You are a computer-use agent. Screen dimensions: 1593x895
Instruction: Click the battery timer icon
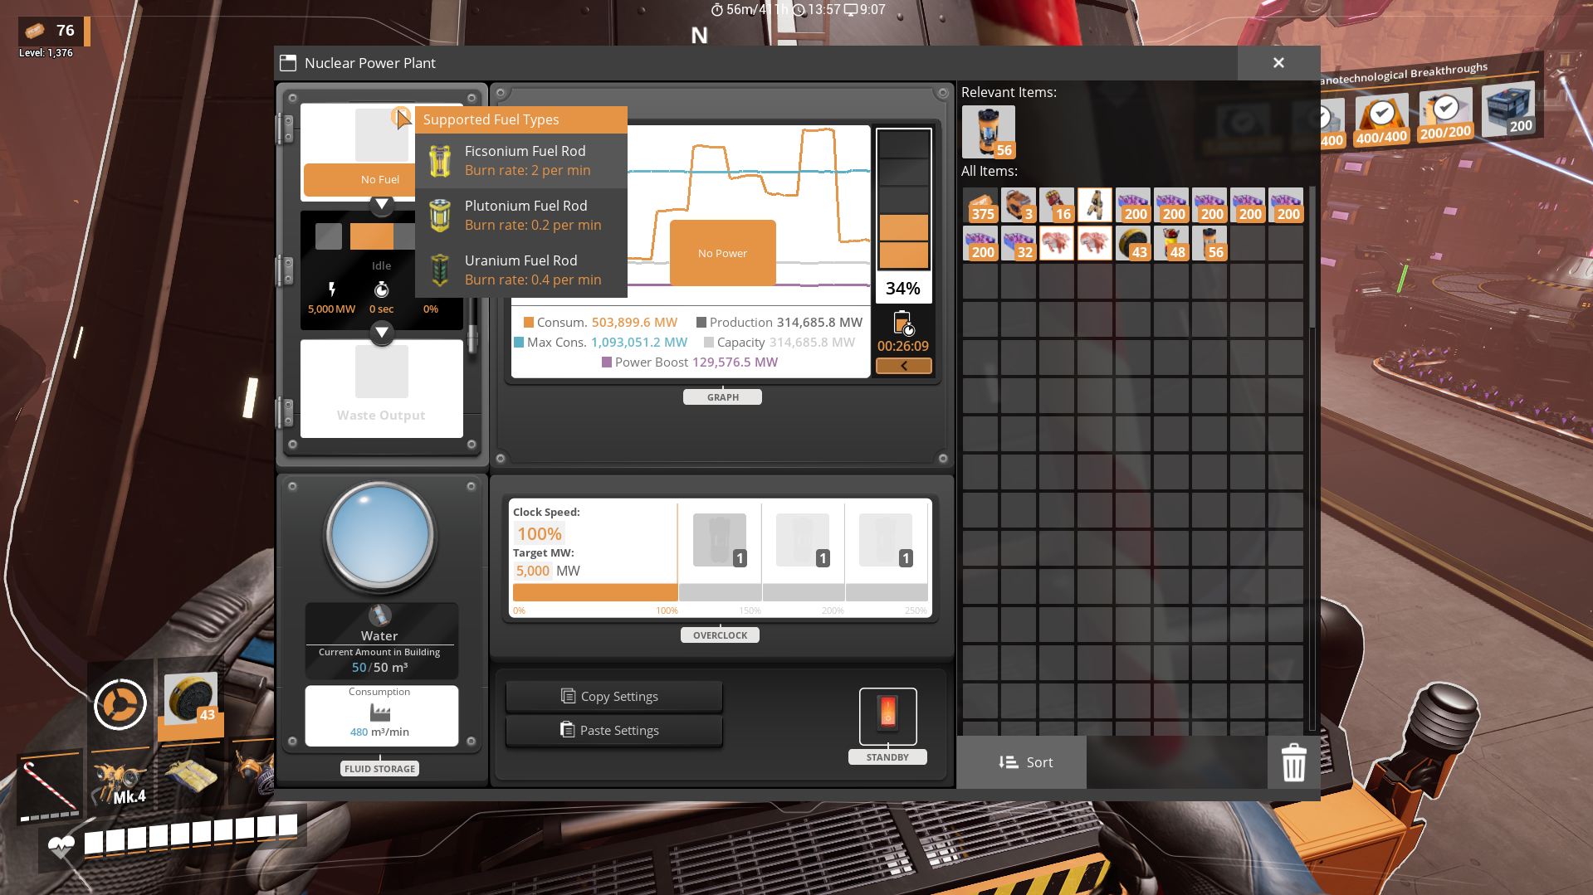click(903, 323)
